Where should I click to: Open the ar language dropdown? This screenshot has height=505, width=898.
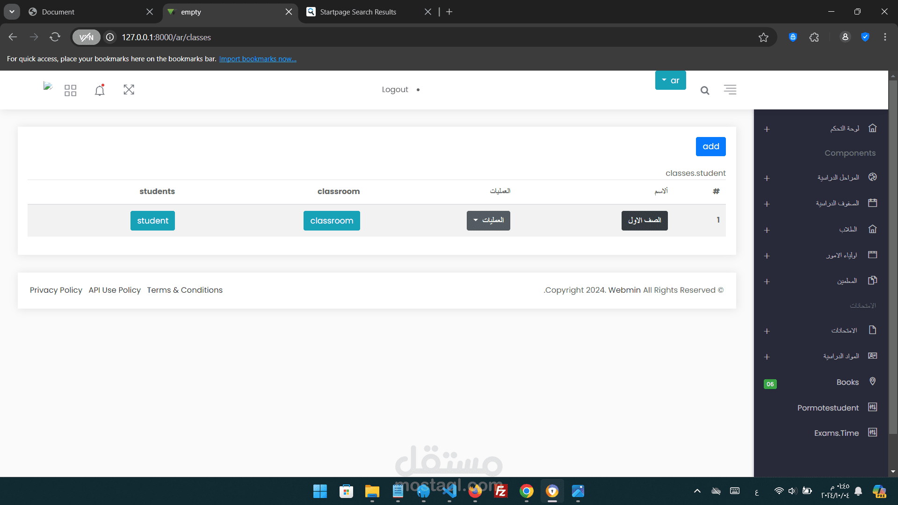(x=670, y=80)
